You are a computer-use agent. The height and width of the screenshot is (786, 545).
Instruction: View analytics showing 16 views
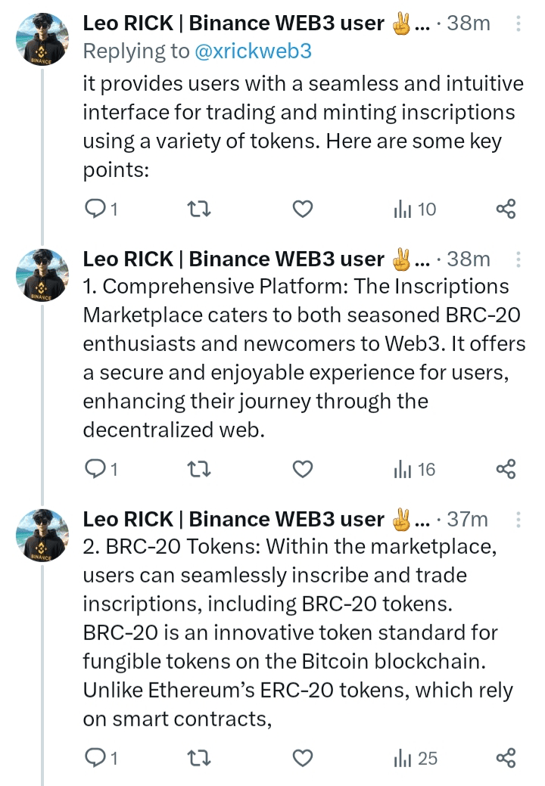(x=415, y=469)
